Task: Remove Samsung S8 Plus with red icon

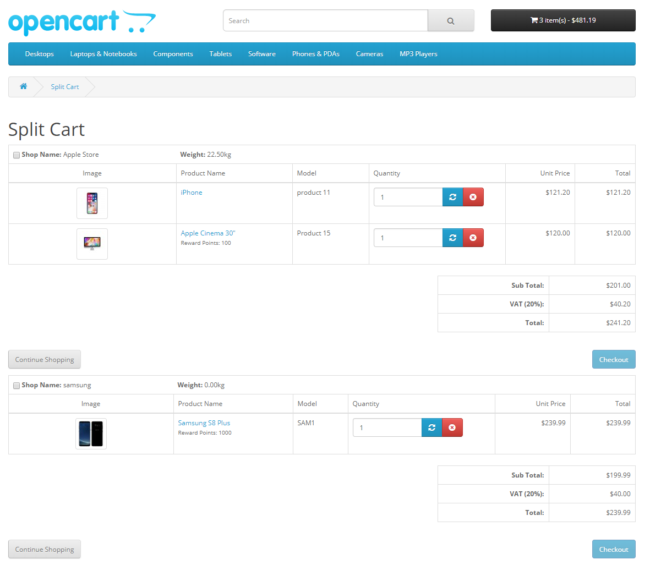Action: [x=452, y=427]
